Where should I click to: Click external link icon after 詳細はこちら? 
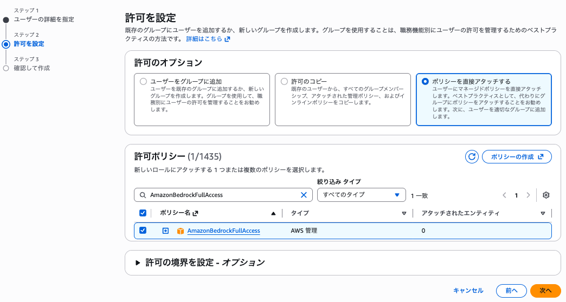[x=227, y=39]
